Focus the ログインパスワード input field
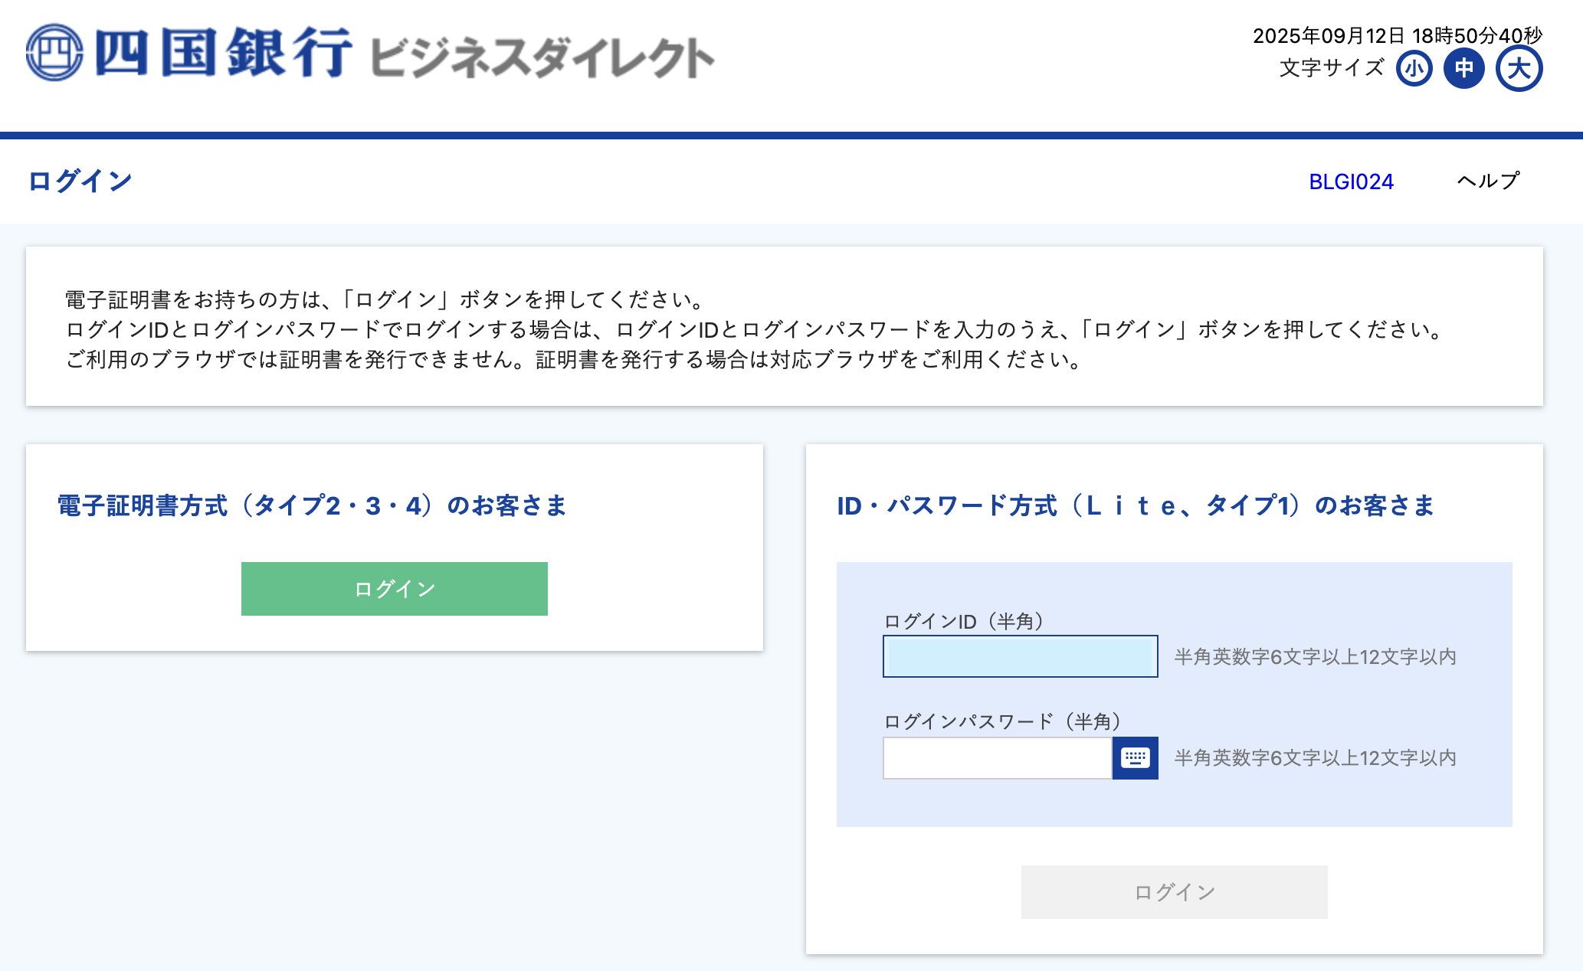This screenshot has height=971, width=1583. coord(997,758)
